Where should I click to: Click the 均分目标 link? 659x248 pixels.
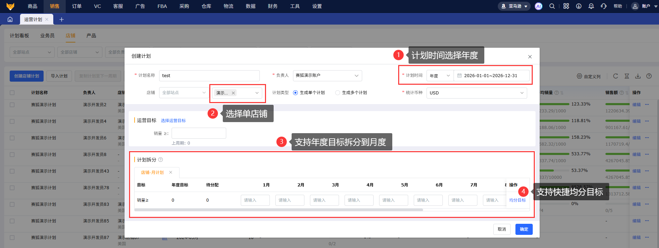pyautogui.click(x=517, y=200)
